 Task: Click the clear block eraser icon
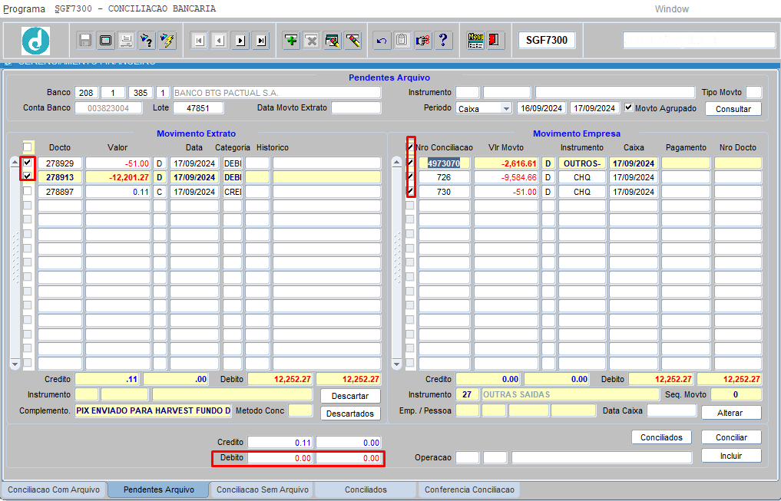point(333,41)
